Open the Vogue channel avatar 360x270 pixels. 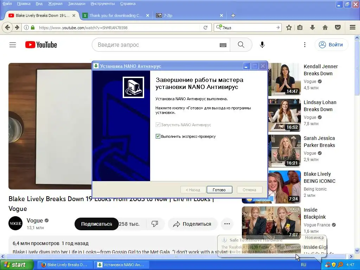coord(15,223)
